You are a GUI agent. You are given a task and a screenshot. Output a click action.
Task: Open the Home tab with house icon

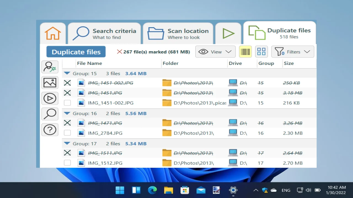click(x=53, y=34)
